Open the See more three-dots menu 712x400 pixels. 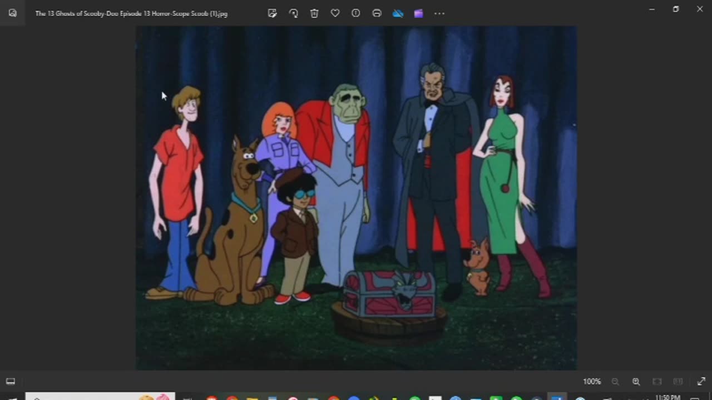pyautogui.click(x=439, y=13)
